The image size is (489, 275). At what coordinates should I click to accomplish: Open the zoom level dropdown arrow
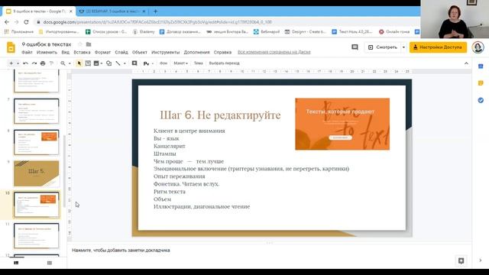click(x=70, y=63)
